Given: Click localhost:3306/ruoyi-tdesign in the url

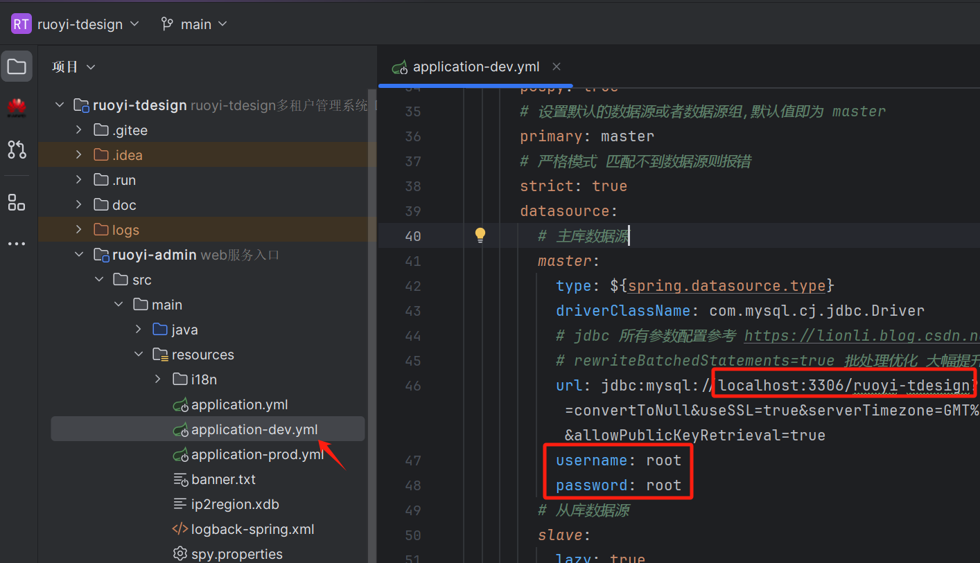Looking at the screenshot, I should click(843, 386).
